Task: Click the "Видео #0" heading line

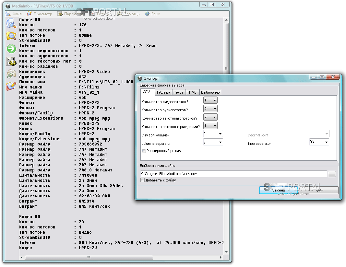Action: [30, 216]
